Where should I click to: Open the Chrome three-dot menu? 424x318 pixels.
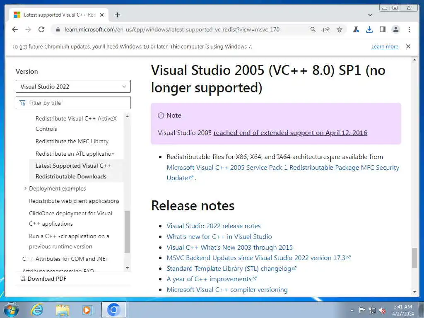pyautogui.click(x=409, y=29)
